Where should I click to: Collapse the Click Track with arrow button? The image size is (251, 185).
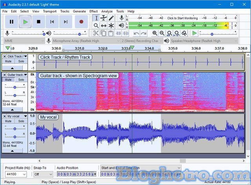(12, 68)
